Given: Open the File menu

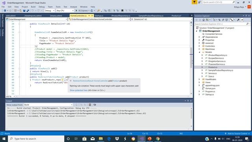Looking at the screenshot, I should [3, 7].
